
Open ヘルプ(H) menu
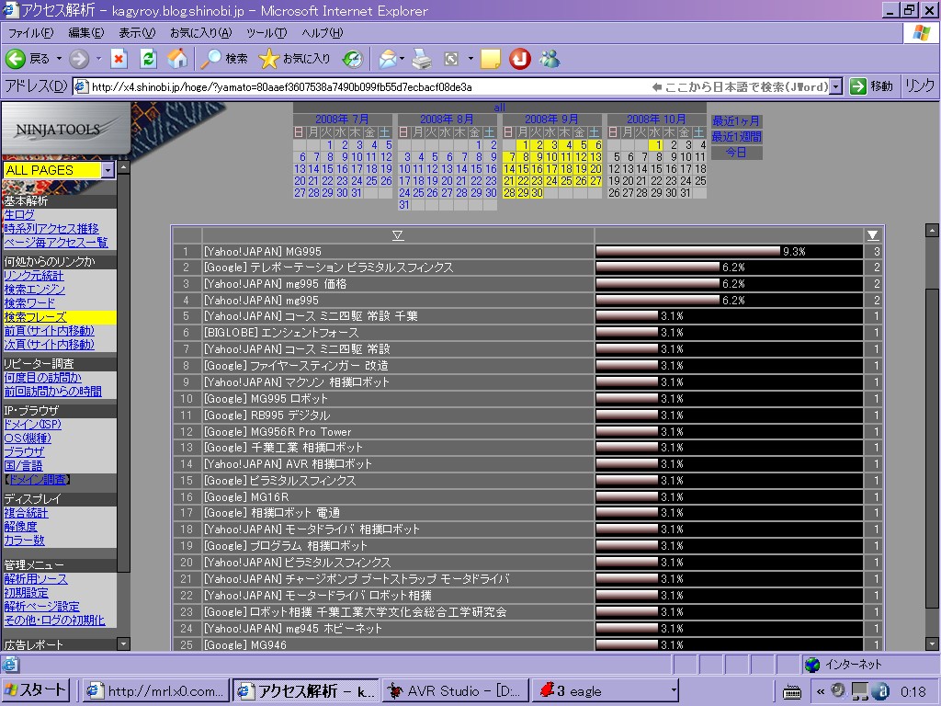point(323,33)
